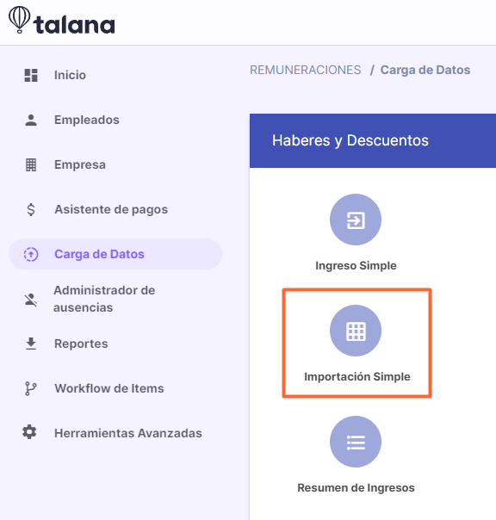Go to Empleados in the sidebar
The width and height of the screenshot is (496, 520).
(x=87, y=120)
